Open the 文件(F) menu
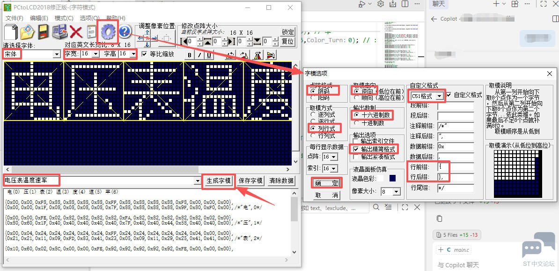The height and width of the screenshot is (271, 559). (x=14, y=18)
